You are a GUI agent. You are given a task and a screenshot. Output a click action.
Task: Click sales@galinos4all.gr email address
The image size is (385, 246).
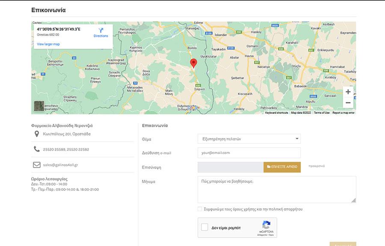click(x=60, y=165)
